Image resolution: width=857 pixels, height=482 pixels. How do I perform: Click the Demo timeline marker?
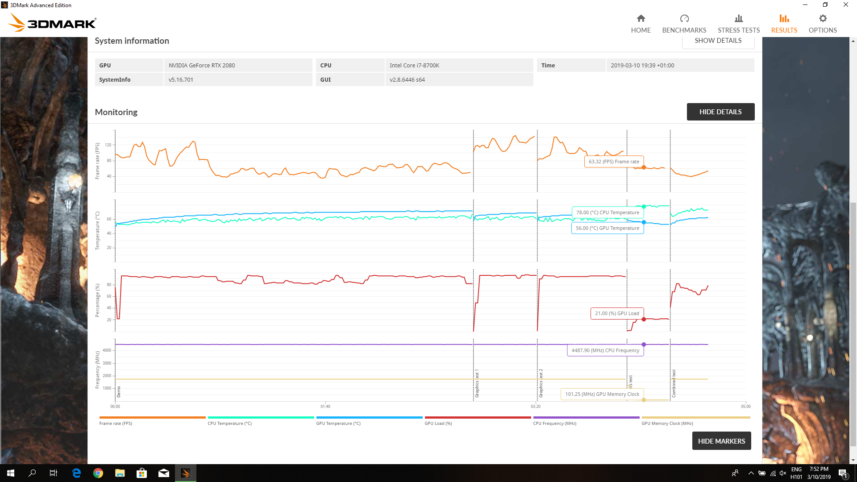[119, 392]
